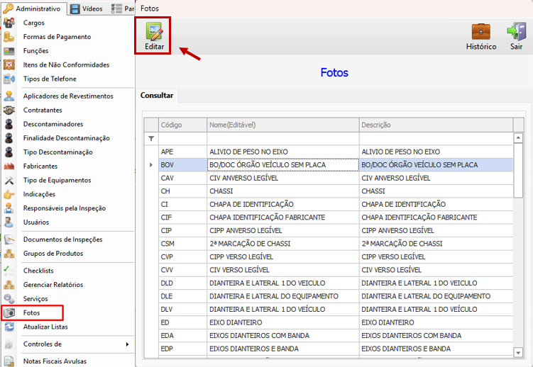This screenshot has height=367, width=533.
Task: Switch to the Consultar tab
Action: tap(157, 96)
